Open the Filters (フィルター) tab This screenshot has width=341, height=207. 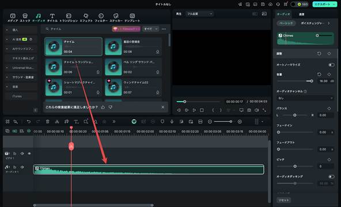101,18
